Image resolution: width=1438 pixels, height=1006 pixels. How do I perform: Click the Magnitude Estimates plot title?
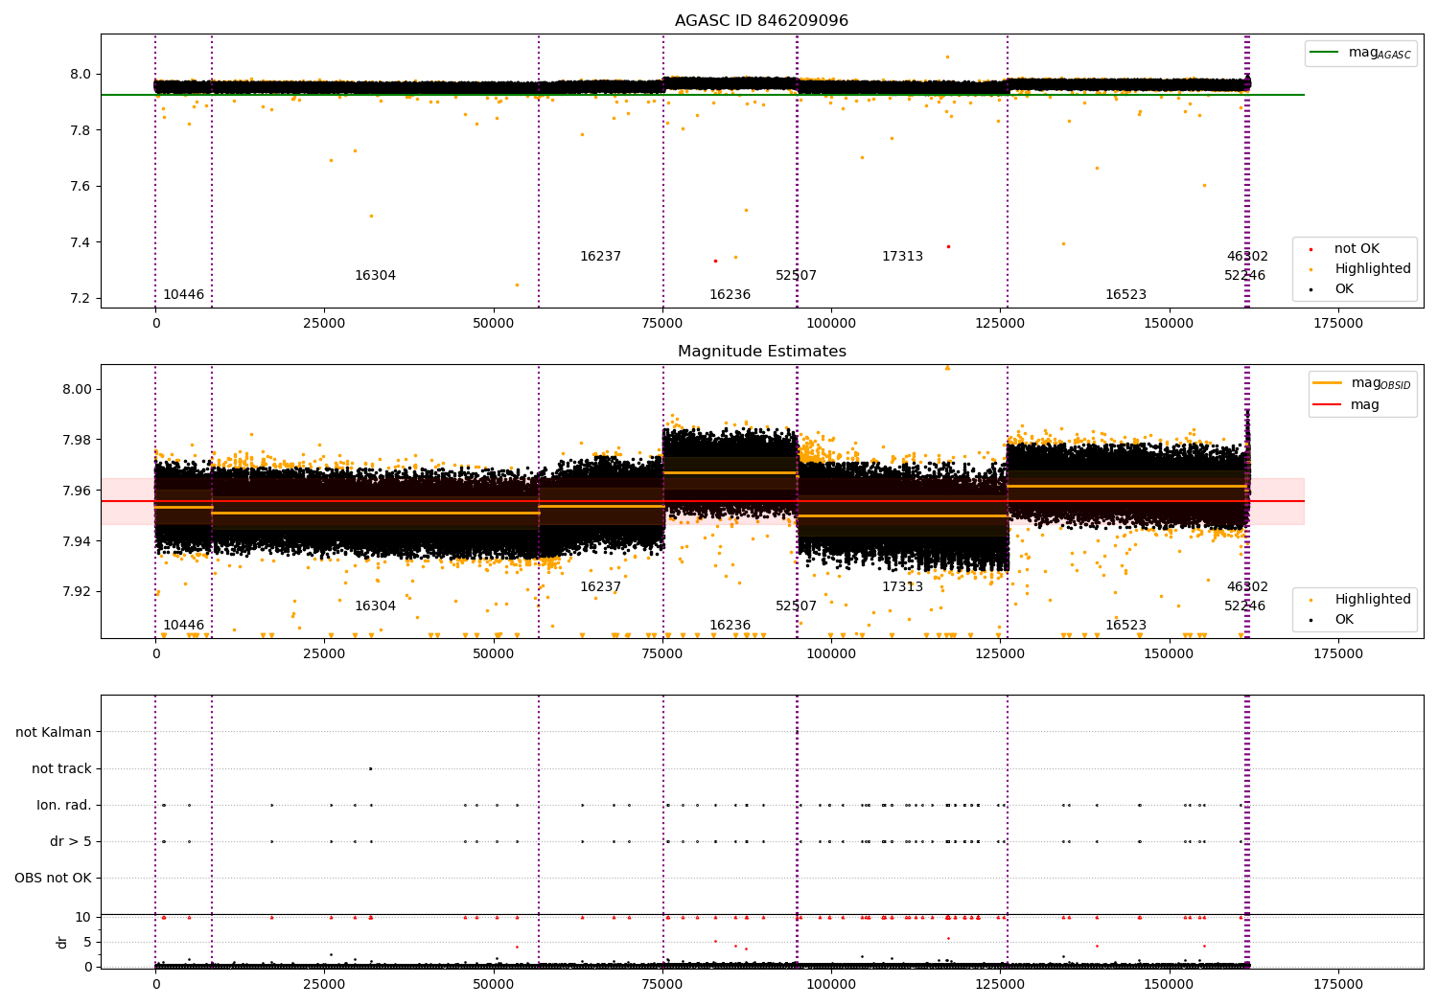(x=761, y=352)
